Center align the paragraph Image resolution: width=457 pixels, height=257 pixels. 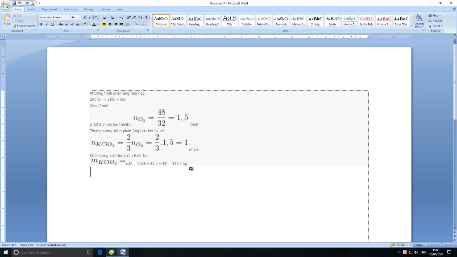pos(110,24)
